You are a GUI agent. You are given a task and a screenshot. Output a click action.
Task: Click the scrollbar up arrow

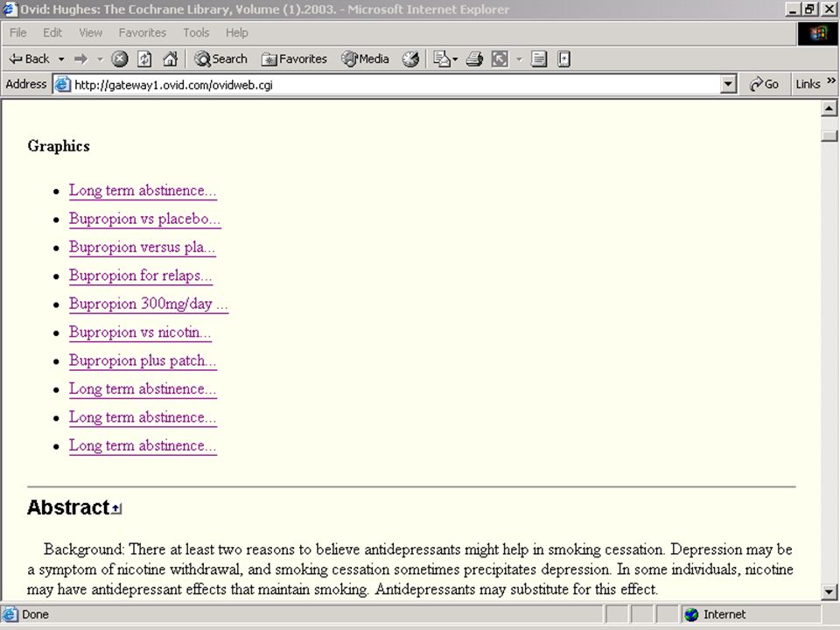pyautogui.click(x=829, y=108)
